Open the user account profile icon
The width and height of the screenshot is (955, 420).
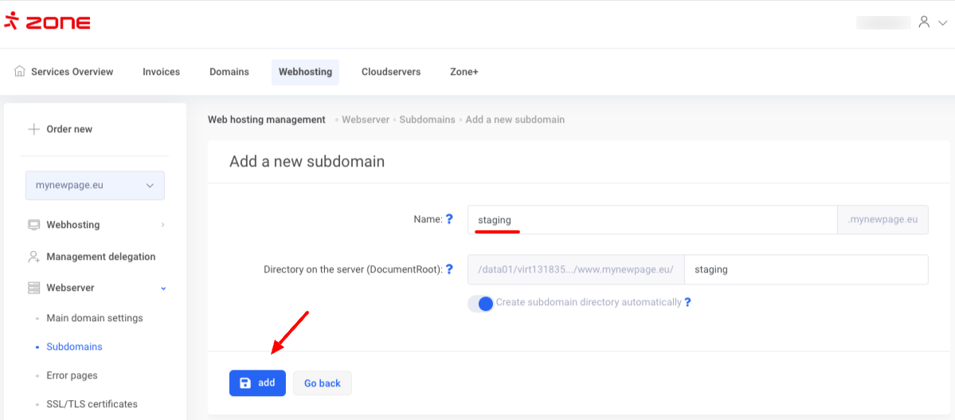coord(924,22)
